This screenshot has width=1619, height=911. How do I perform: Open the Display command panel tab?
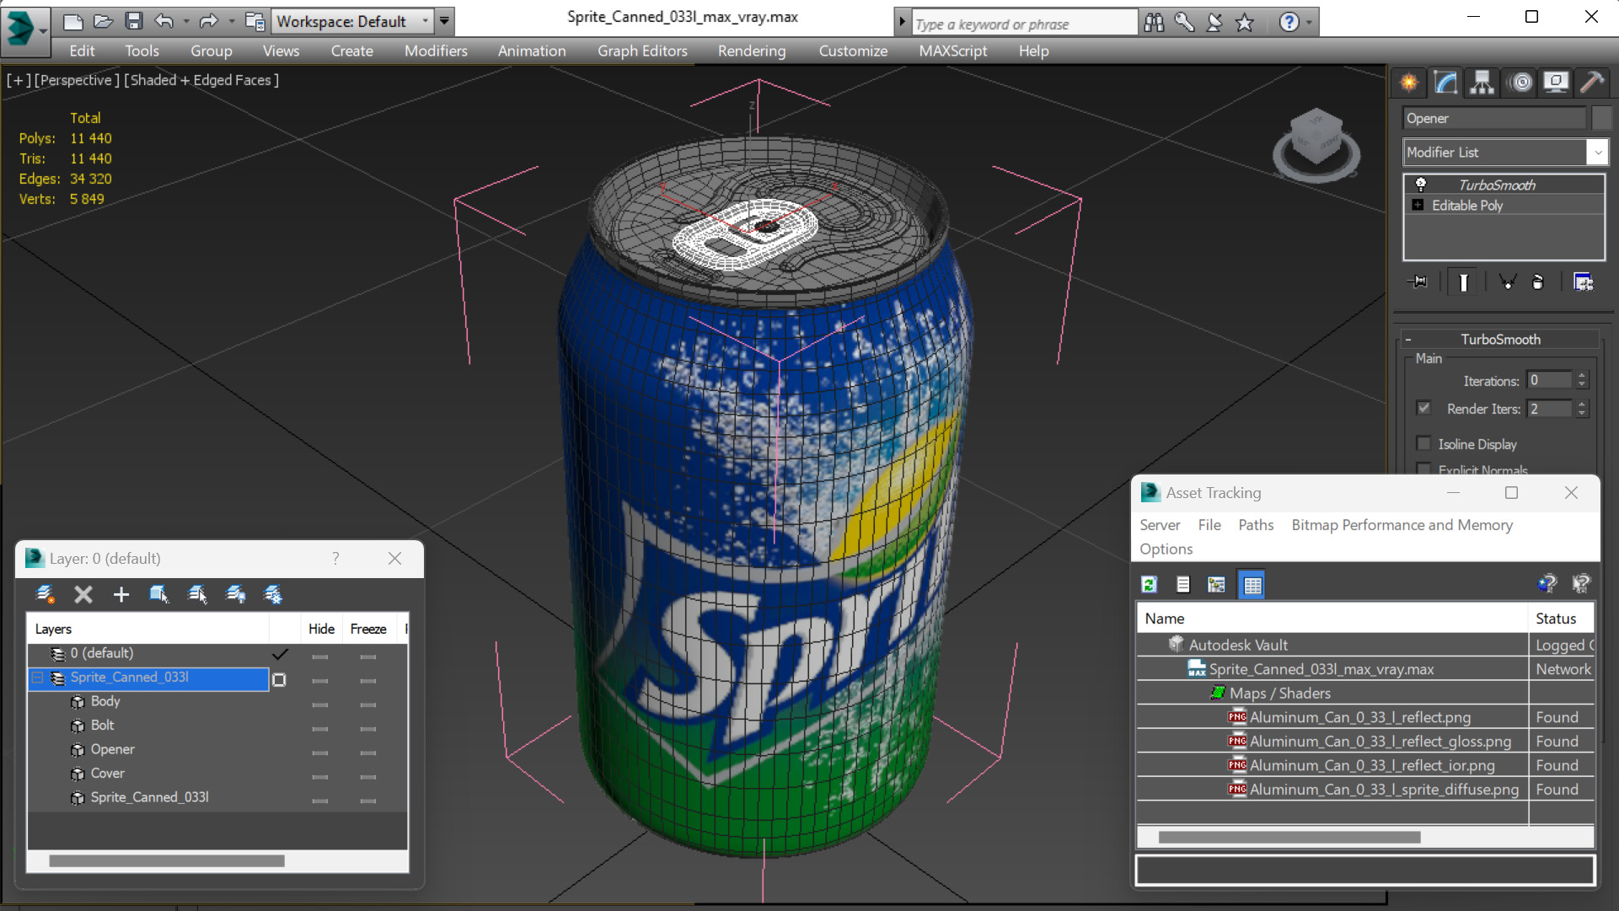point(1556,83)
